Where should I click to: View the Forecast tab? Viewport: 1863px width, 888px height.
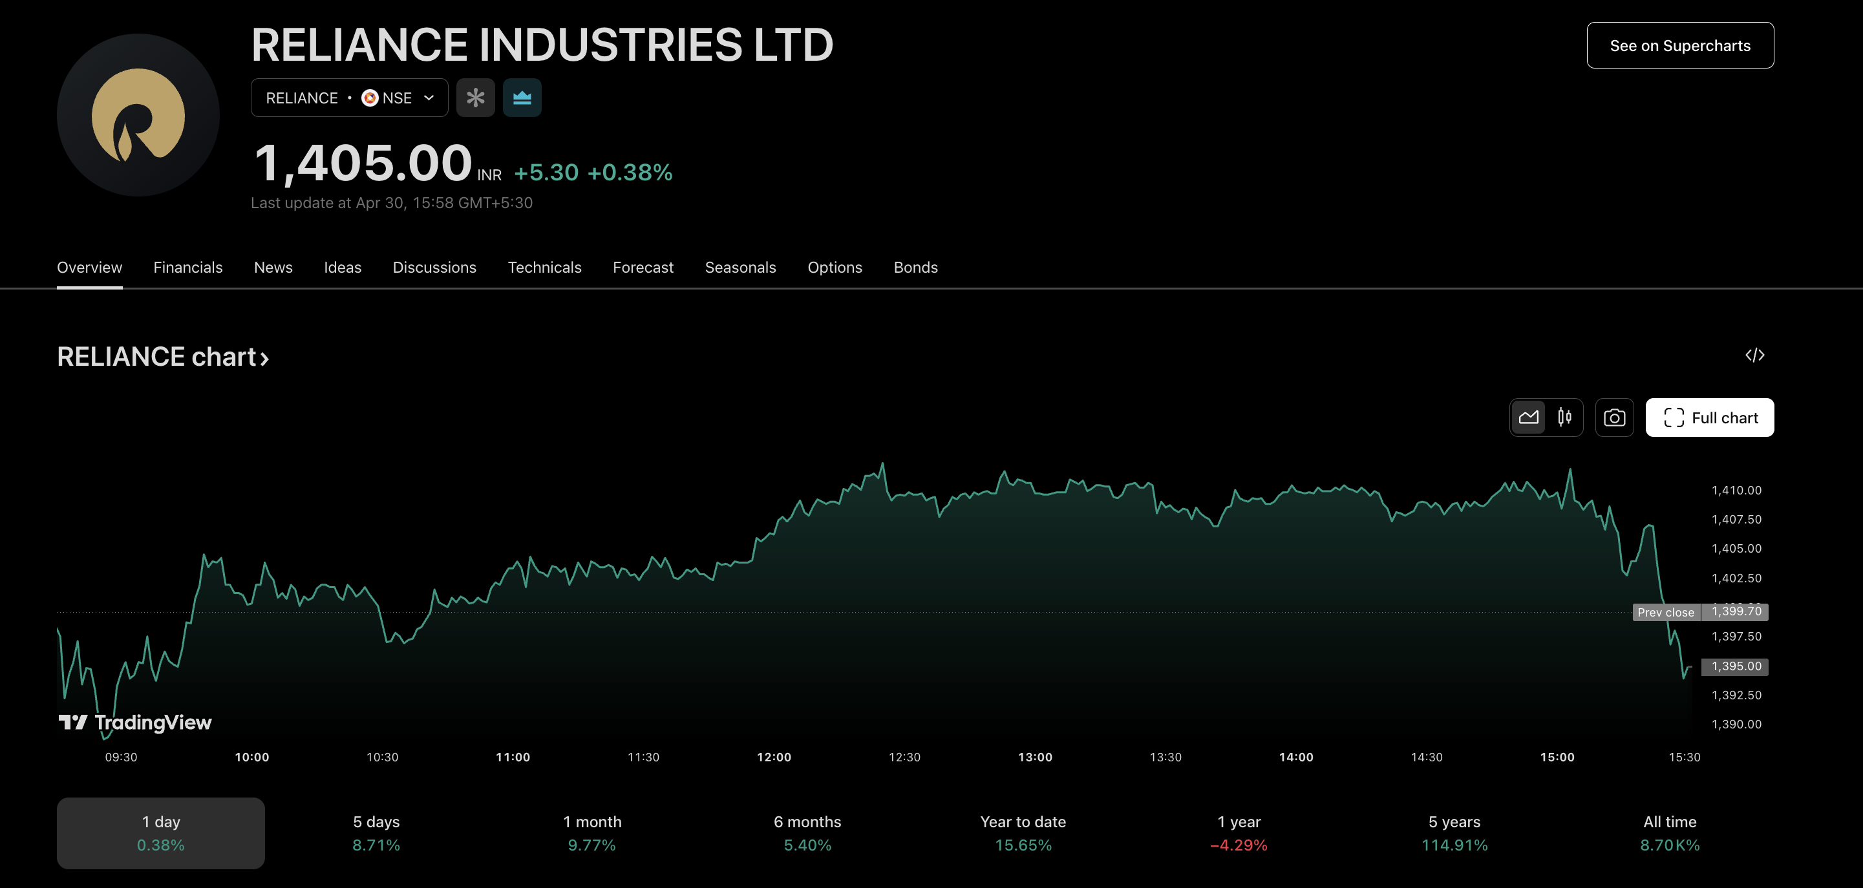(x=643, y=268)
